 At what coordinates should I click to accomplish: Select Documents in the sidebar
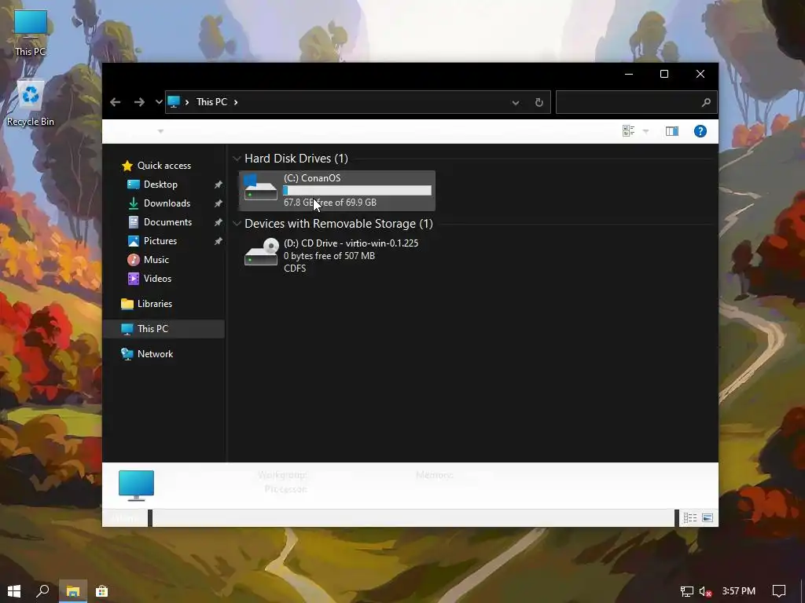167,222
